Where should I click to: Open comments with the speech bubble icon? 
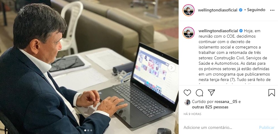(199, 93)
